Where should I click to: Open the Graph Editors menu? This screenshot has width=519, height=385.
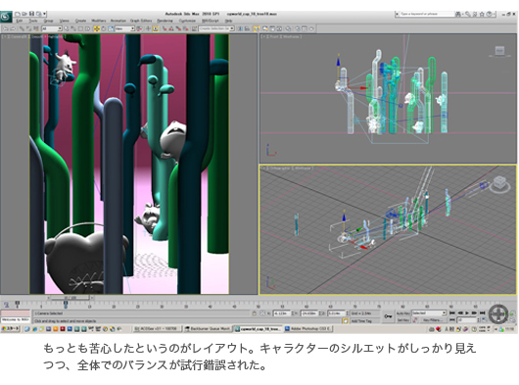click(x=141, y=21)
